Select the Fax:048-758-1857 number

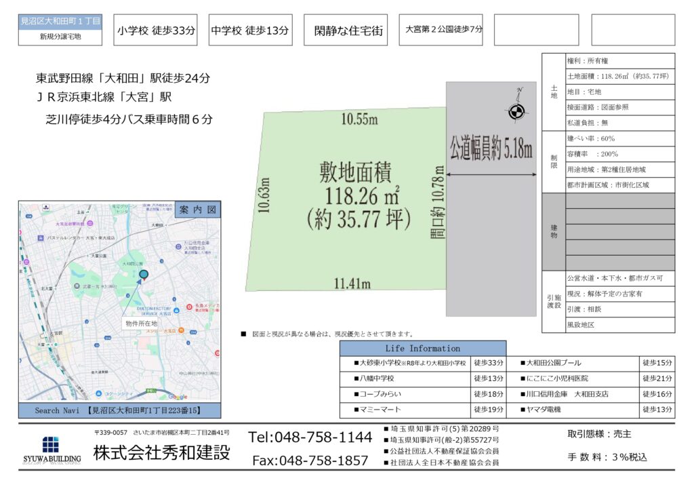click(x=310, y=461)
